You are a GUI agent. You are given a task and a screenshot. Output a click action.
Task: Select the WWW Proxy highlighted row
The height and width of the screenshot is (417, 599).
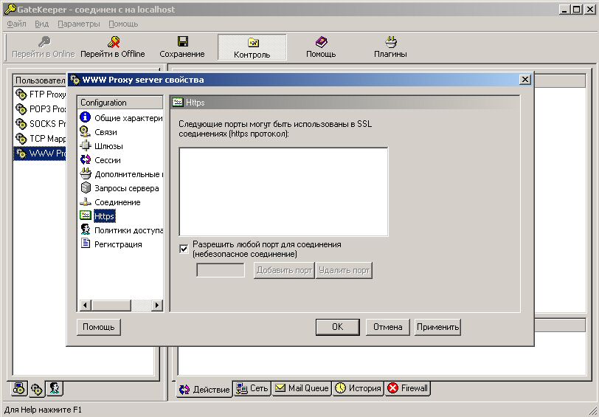click(x=40, y=154)
